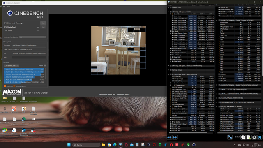Click the vertical scrollbar of right HWiNFO pane
Screen dimensions: 263x148
click(262, 40)
